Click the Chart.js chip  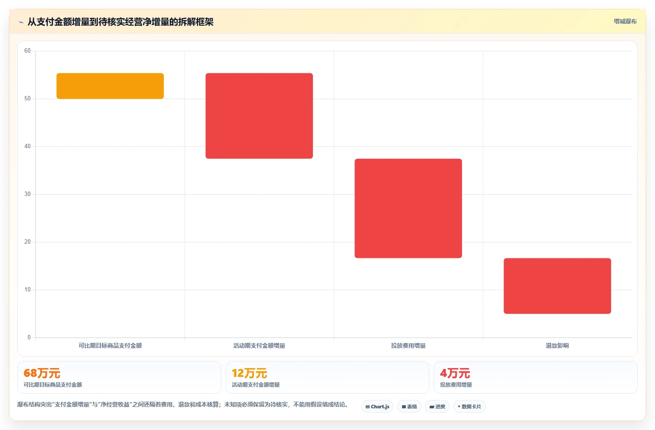coord(377,407)
